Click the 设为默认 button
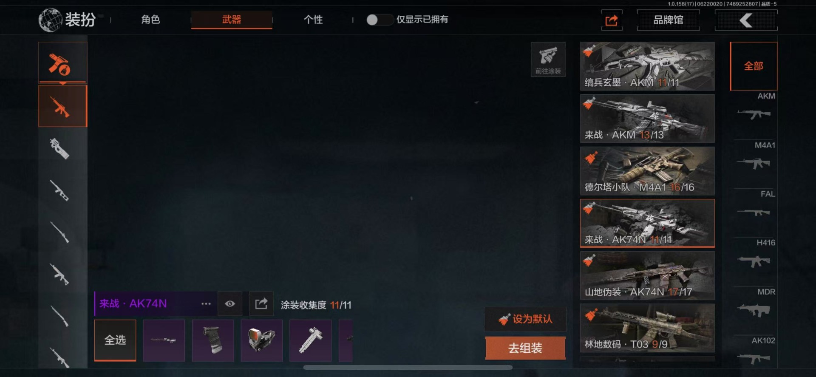 (525, 319)
